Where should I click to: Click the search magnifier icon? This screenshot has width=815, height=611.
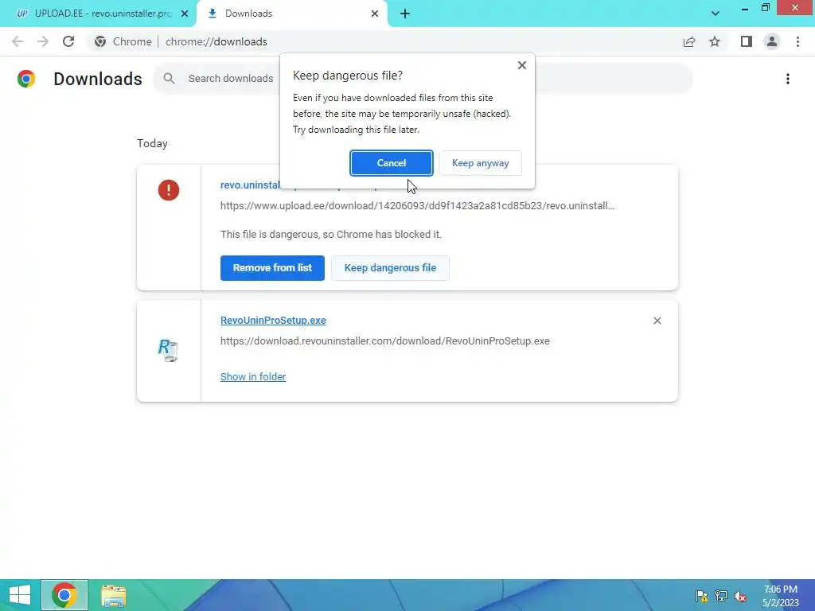(x=169, y=79)
